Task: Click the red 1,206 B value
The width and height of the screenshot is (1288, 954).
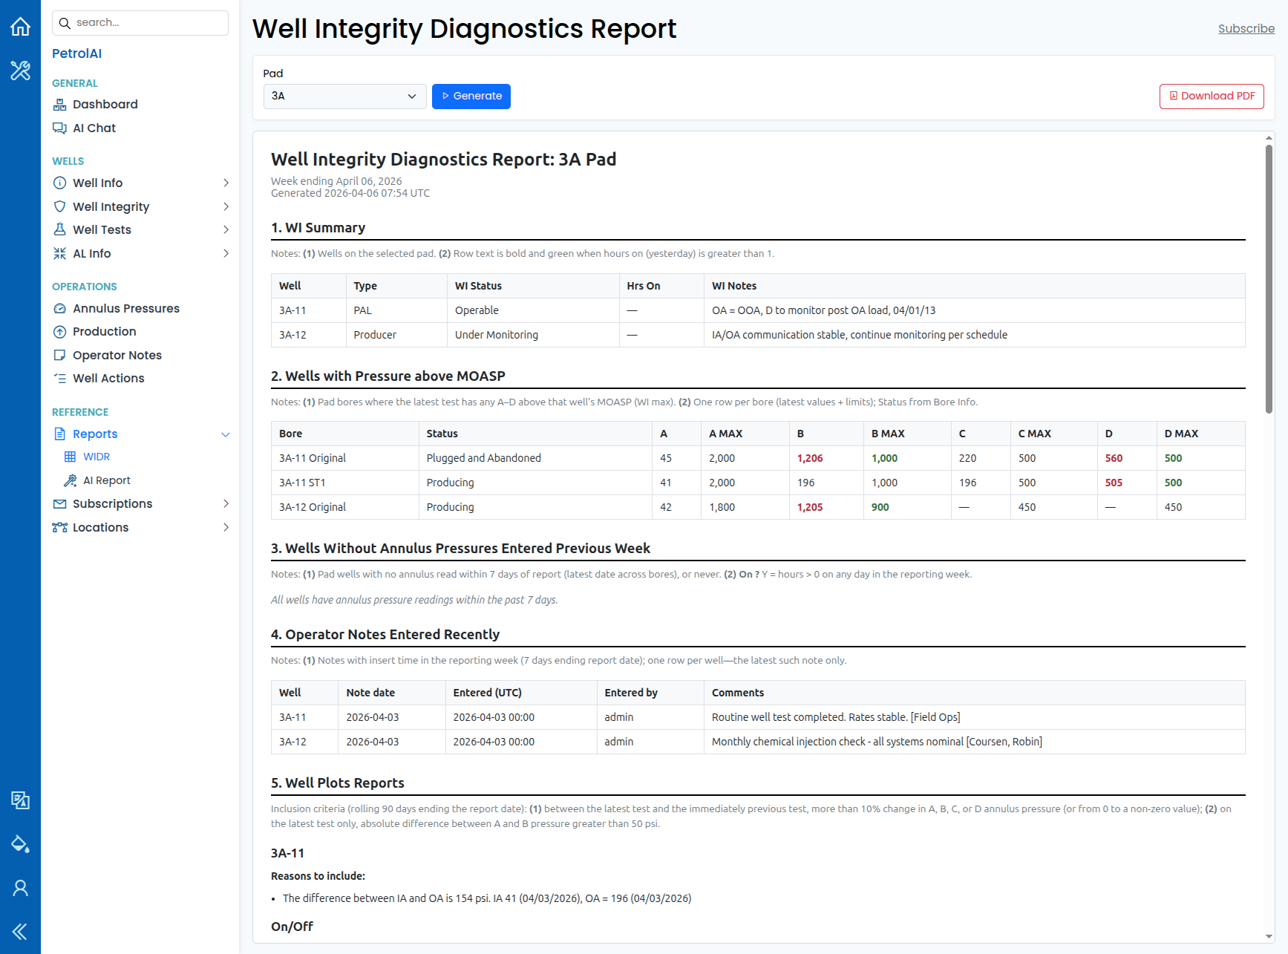Action: pos(810,459)
